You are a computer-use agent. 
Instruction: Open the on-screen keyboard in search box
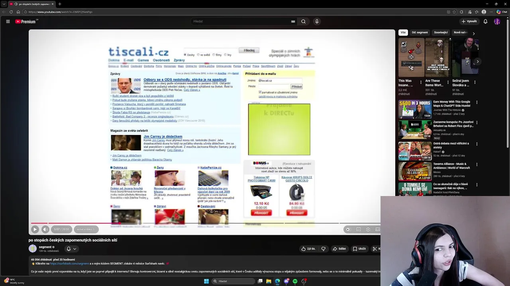click(x=293, y=21)
